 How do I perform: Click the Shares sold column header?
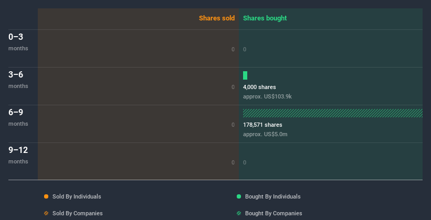pyautogui.click(x=217, y=18)
